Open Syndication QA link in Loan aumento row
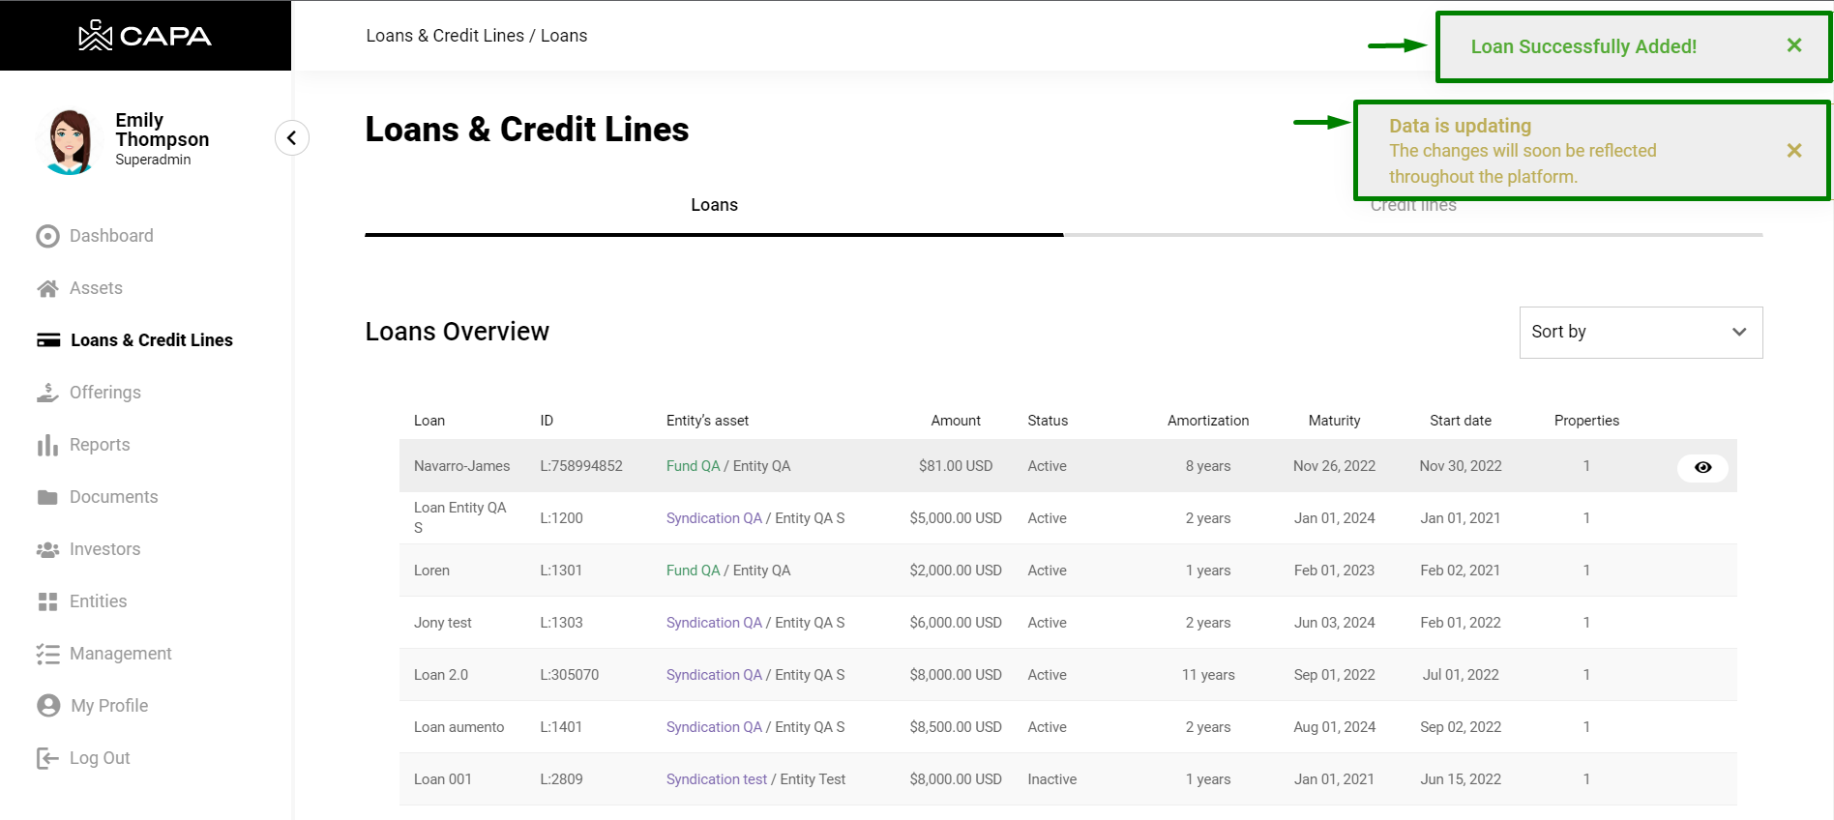Image resolution: width=1834 pixels, height=820 pixels. coord(714,727)
